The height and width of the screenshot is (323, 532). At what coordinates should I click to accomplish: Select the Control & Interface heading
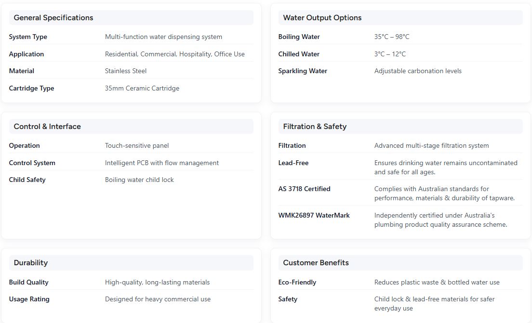click(x=47, y=127)
